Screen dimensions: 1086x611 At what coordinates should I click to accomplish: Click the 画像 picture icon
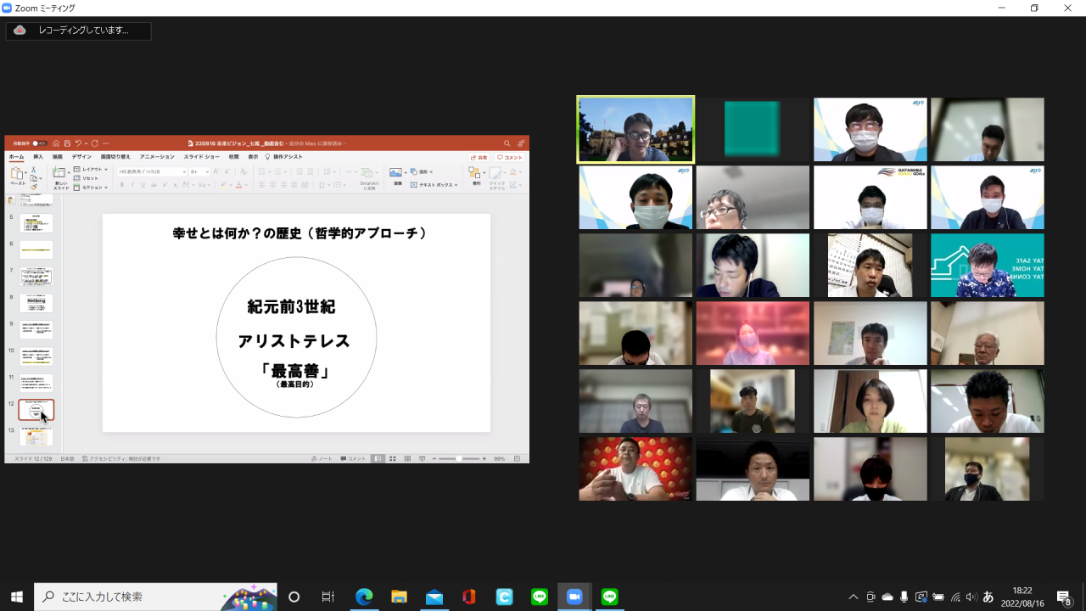coord(395,172)
